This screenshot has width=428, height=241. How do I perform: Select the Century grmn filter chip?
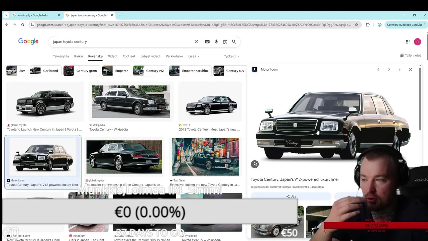click(x=82, y=71)
